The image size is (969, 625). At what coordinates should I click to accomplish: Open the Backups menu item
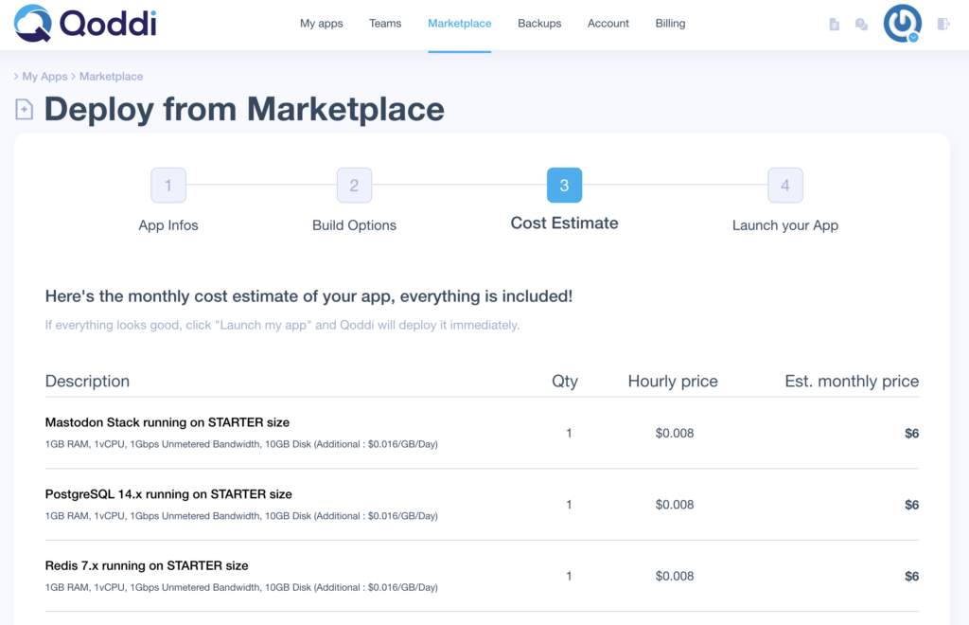pos(539,24)
